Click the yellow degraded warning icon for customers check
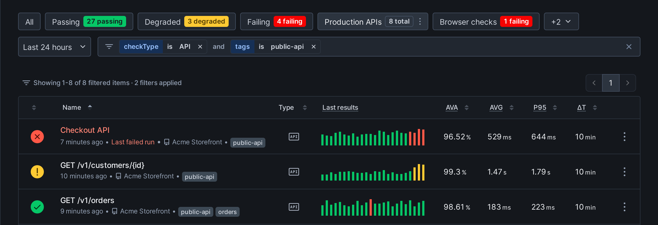Viewport: 658px width, 225px height. point(37,172)
